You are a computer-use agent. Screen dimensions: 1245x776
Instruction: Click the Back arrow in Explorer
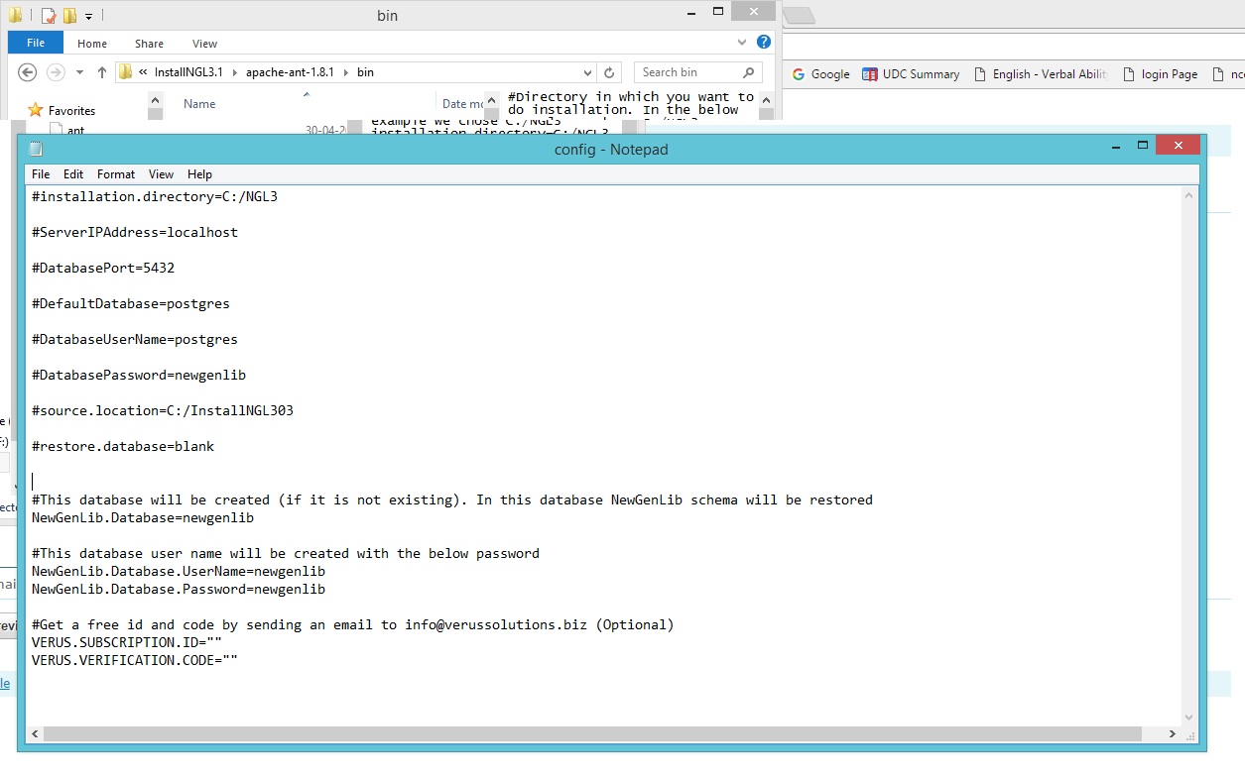tap(28, 72)
